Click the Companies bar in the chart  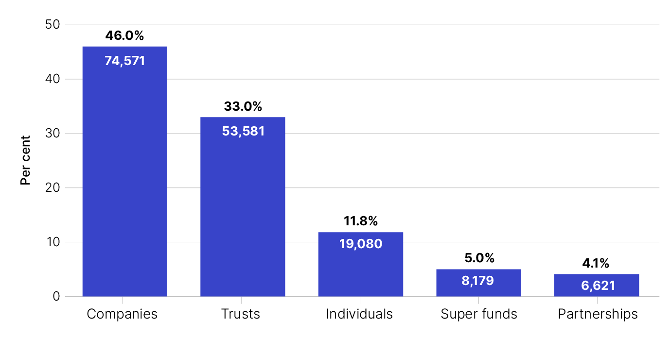(124, 185)
